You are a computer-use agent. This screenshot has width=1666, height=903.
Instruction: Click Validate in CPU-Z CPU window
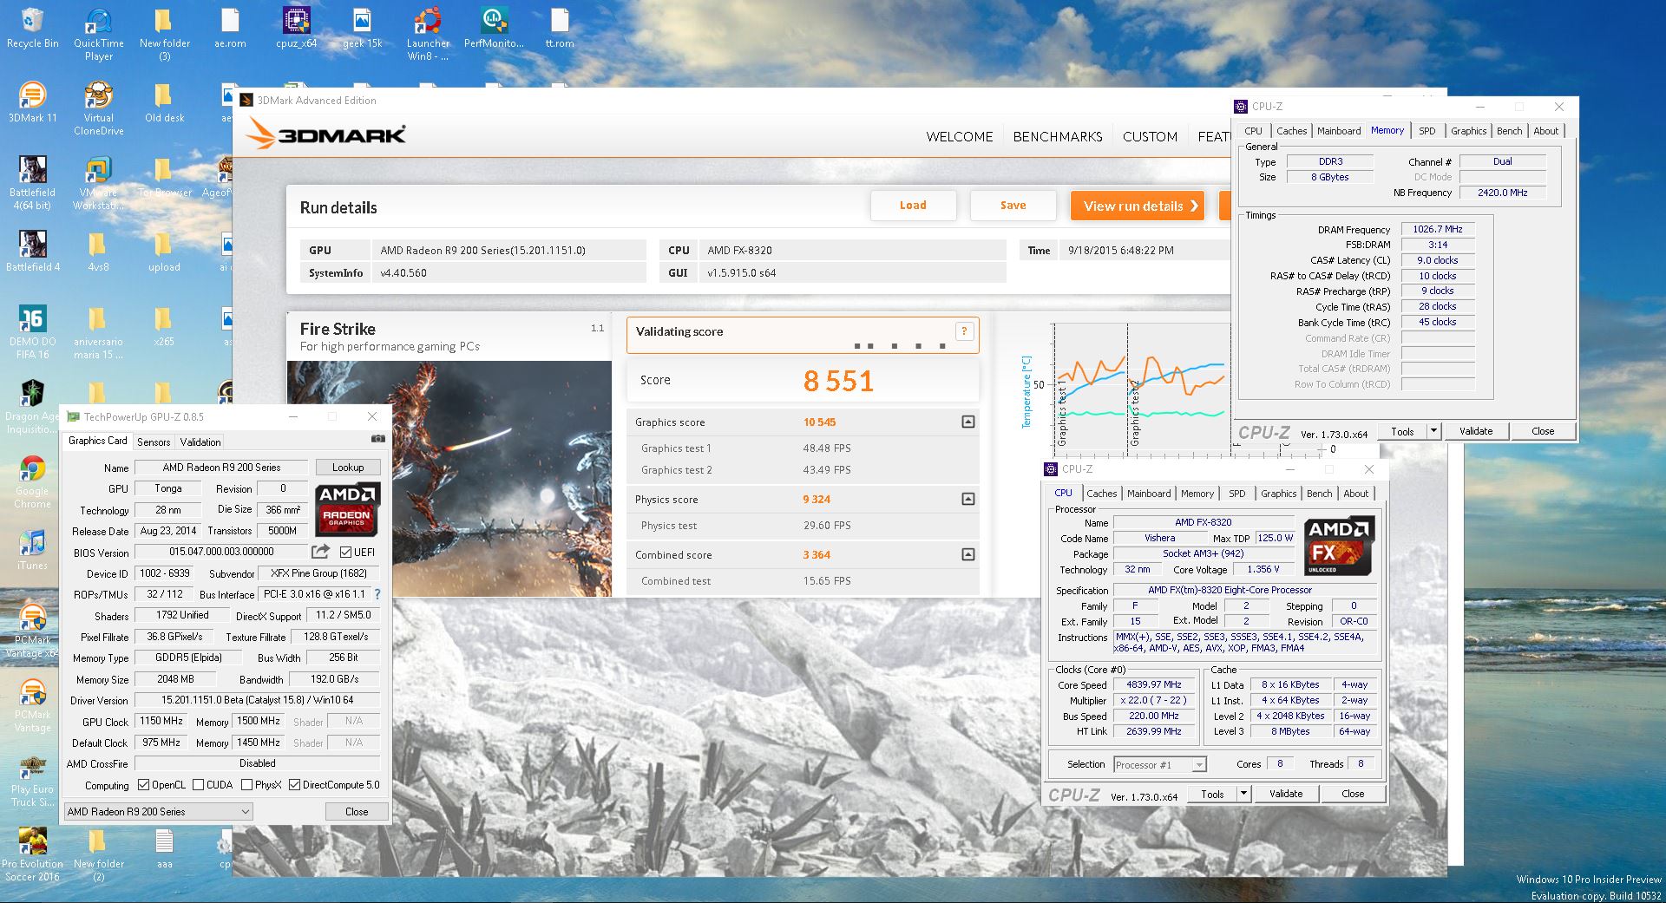click(x=1286, y=794)
